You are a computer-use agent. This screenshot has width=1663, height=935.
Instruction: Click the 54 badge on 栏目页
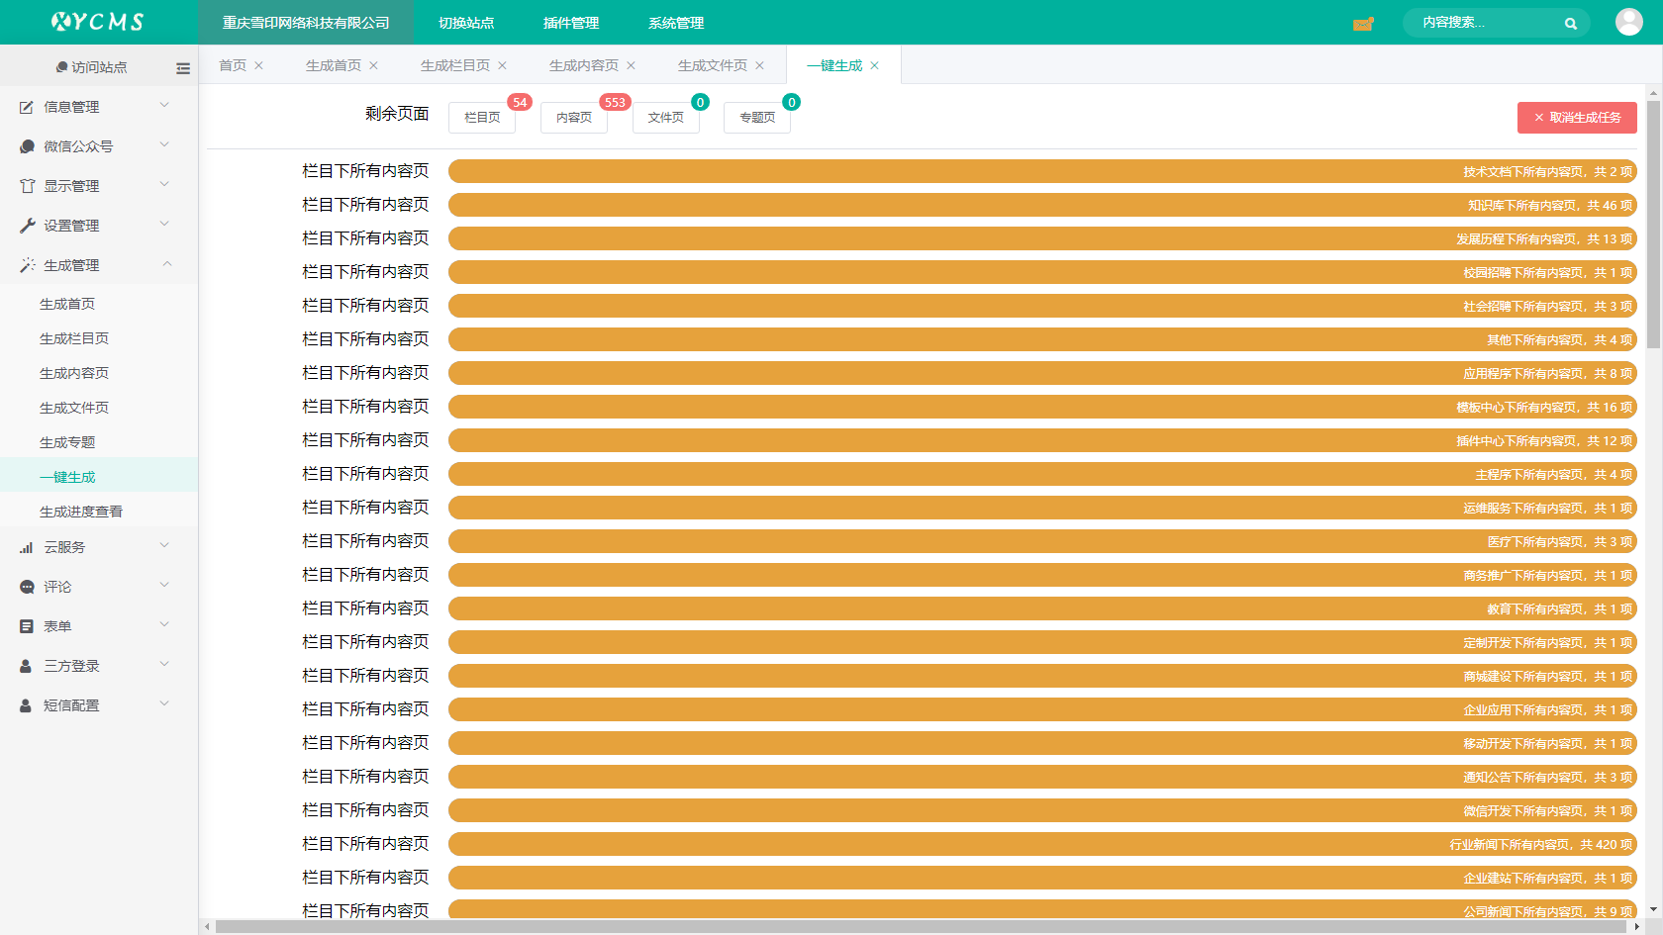[520, 102]
